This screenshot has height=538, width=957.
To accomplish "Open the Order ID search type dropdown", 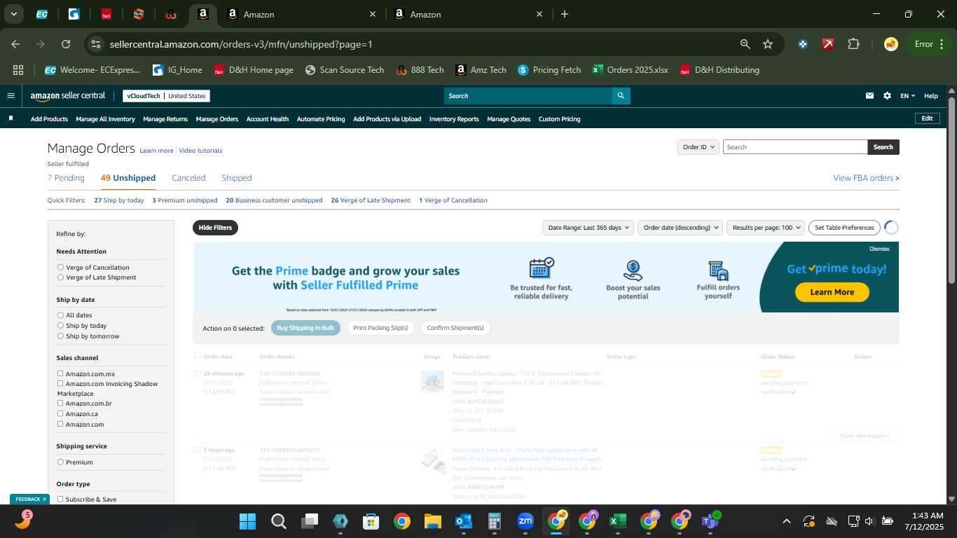I will click(698, 147).
